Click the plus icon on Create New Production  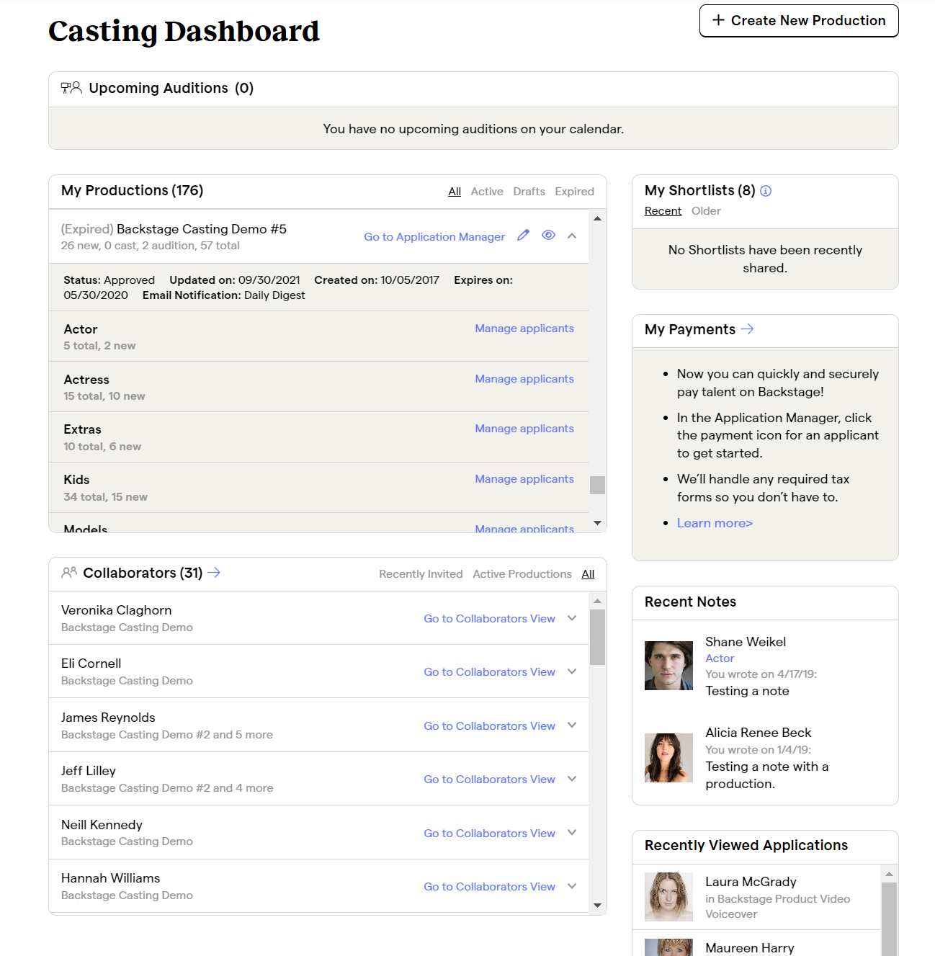point(717,20)
